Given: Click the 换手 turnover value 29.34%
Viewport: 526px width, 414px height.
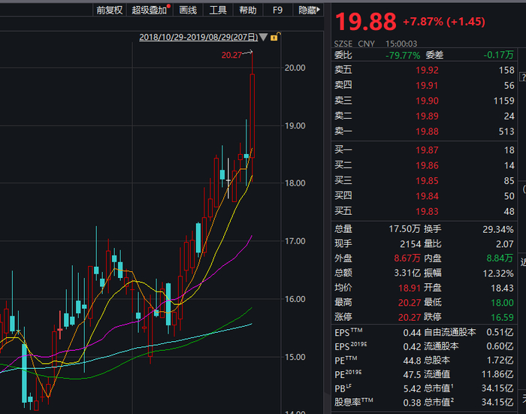Looking at the screenshot, I should 497,229.
